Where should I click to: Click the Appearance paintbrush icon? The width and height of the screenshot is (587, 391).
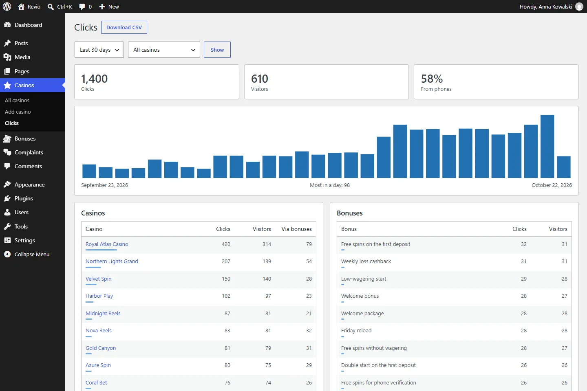coord(7,185)
